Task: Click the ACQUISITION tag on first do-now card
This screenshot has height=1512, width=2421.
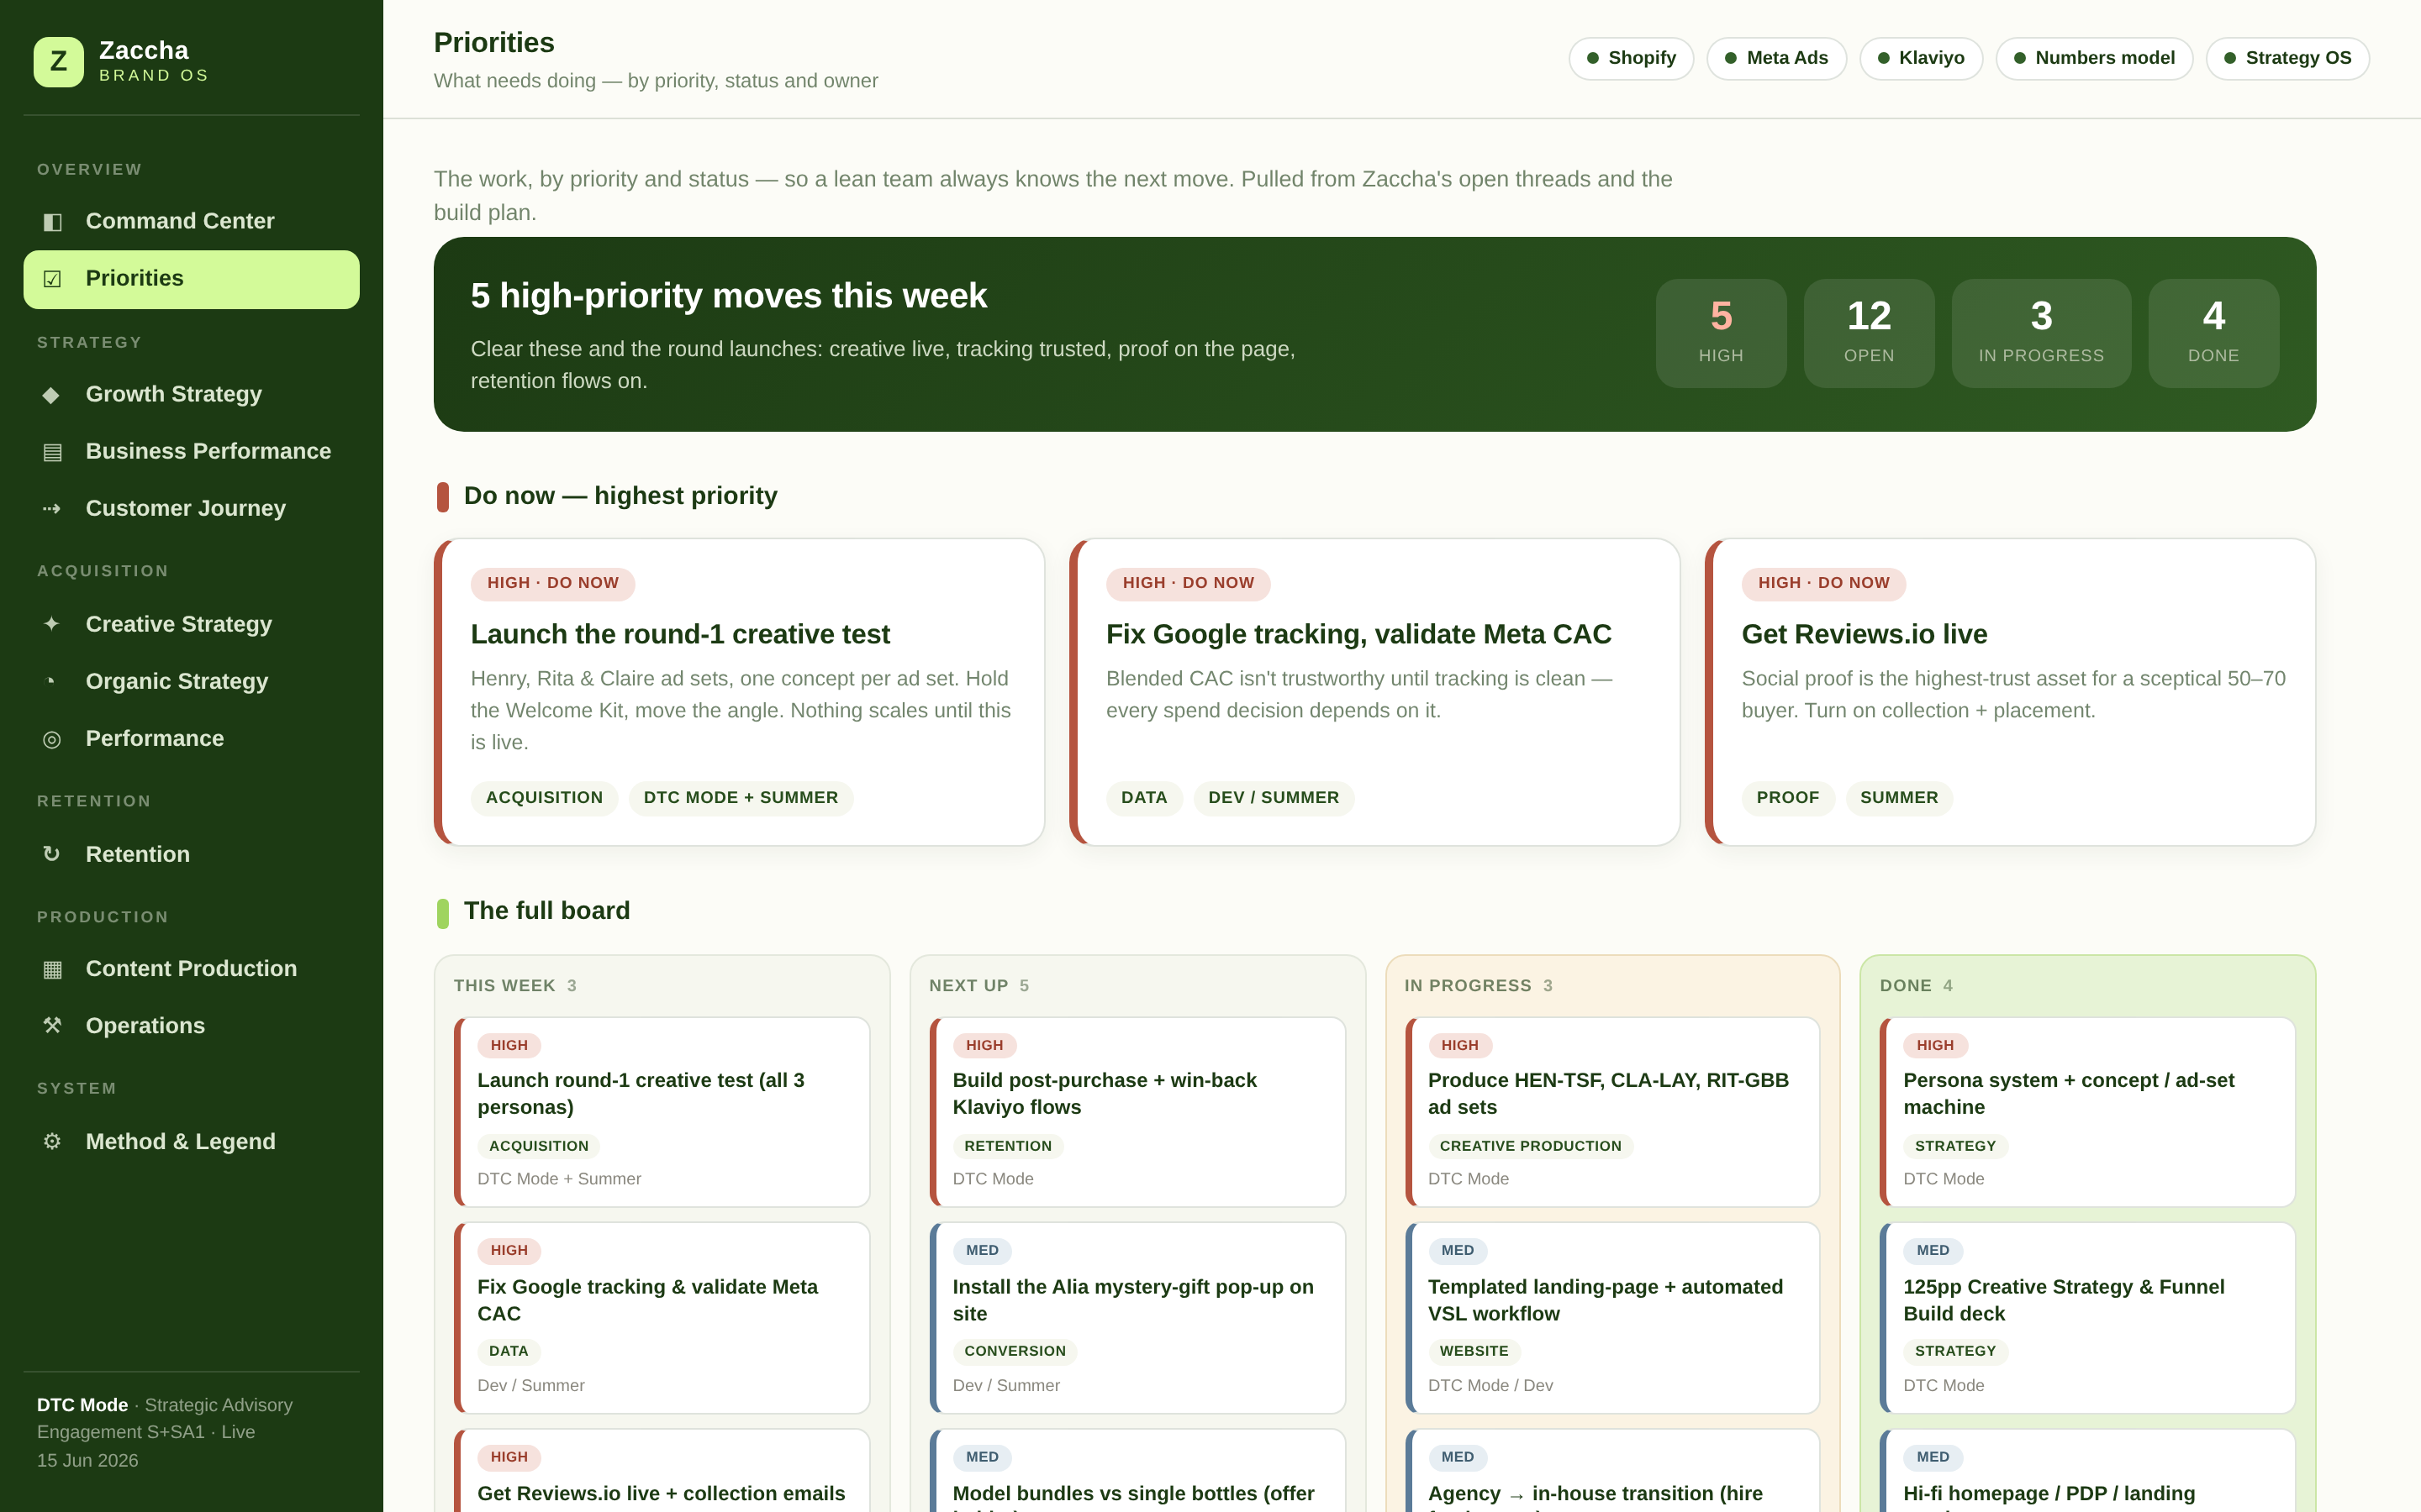Action: pos(544,798)
